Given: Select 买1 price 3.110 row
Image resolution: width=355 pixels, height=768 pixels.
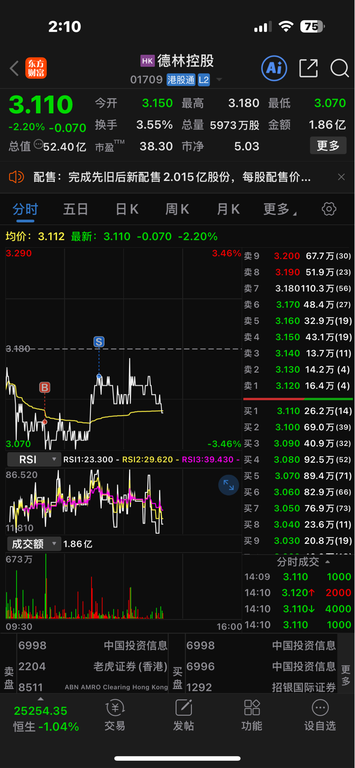Looking at the screenshot, I should pyautogui.click(x=298, y=411).
